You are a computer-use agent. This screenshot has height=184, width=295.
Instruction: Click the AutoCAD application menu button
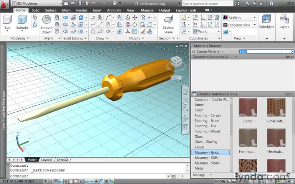point(5,4)
